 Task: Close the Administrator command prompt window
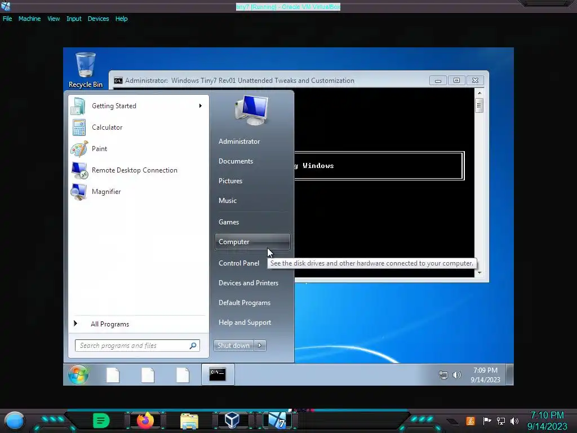(x=475, y=81)
